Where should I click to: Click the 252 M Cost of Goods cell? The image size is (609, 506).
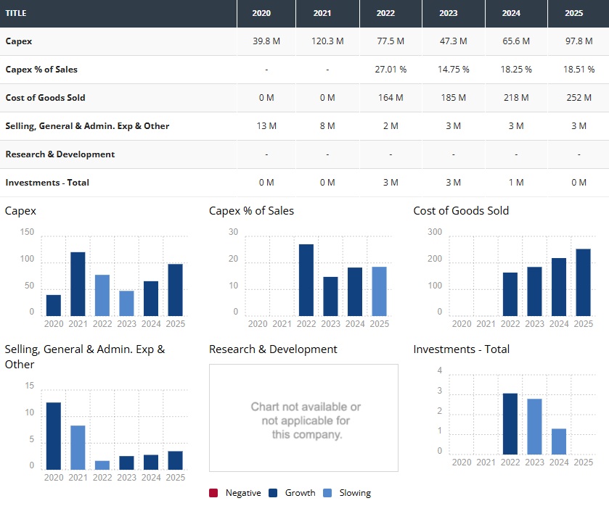[x=579, y=98]
